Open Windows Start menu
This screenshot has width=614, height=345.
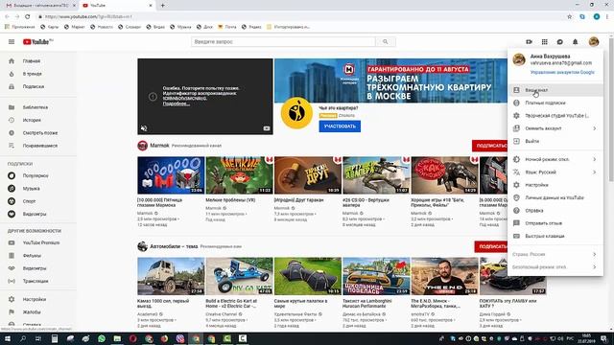(8, 338)
